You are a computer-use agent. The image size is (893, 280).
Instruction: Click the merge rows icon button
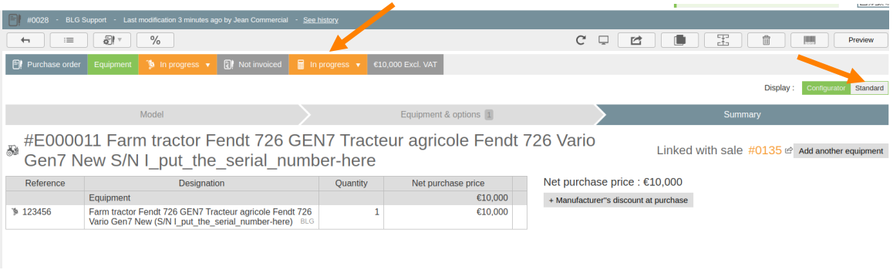[x=723, y=40]
